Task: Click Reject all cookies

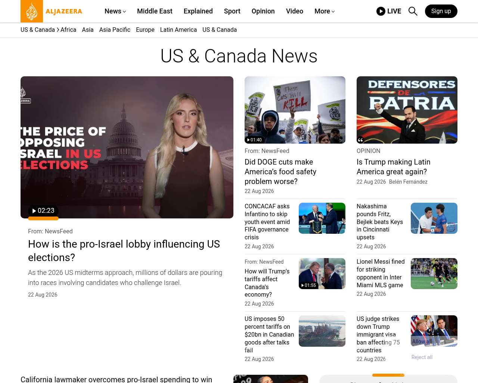Action: [422, 357]
